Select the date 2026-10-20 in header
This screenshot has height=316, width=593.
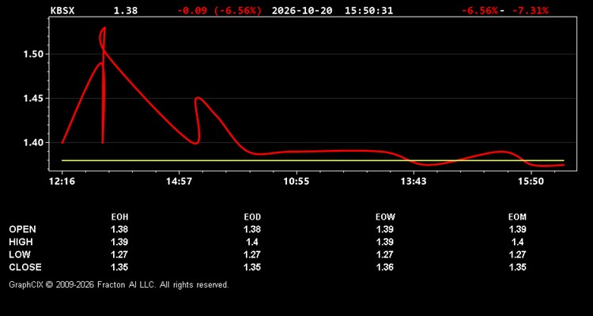302,10
